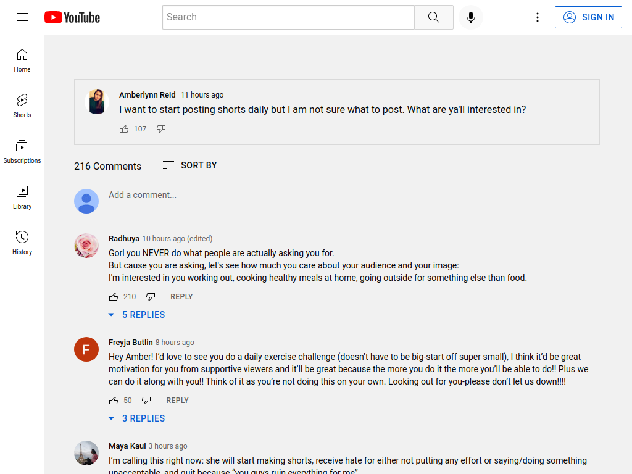Viewport: 632px width, 474px height.
Task: Open History in the sidebar
Action: click(22, 243)
